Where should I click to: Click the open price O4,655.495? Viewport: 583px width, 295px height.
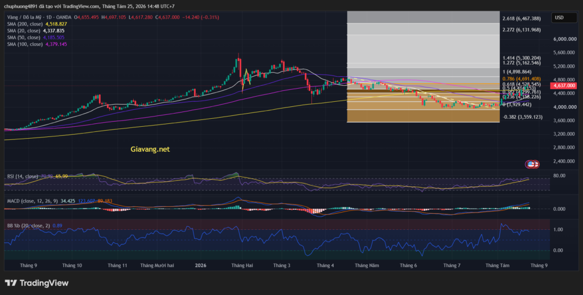click(x=87, y=17)
